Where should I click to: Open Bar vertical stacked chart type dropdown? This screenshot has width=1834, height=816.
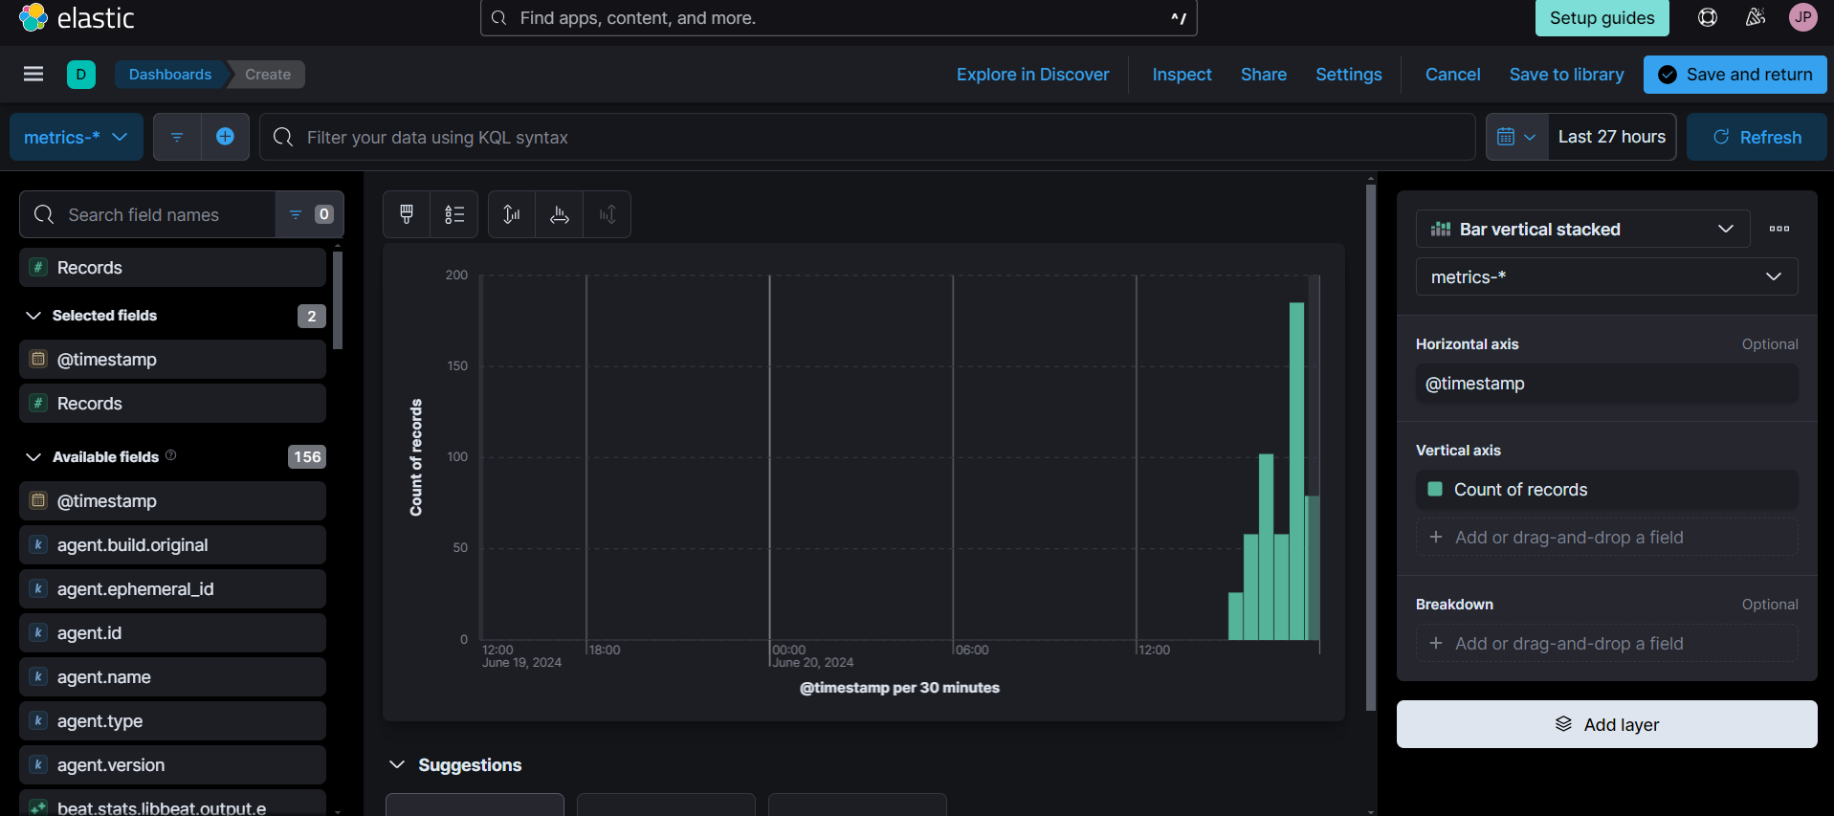point(1582,229)
